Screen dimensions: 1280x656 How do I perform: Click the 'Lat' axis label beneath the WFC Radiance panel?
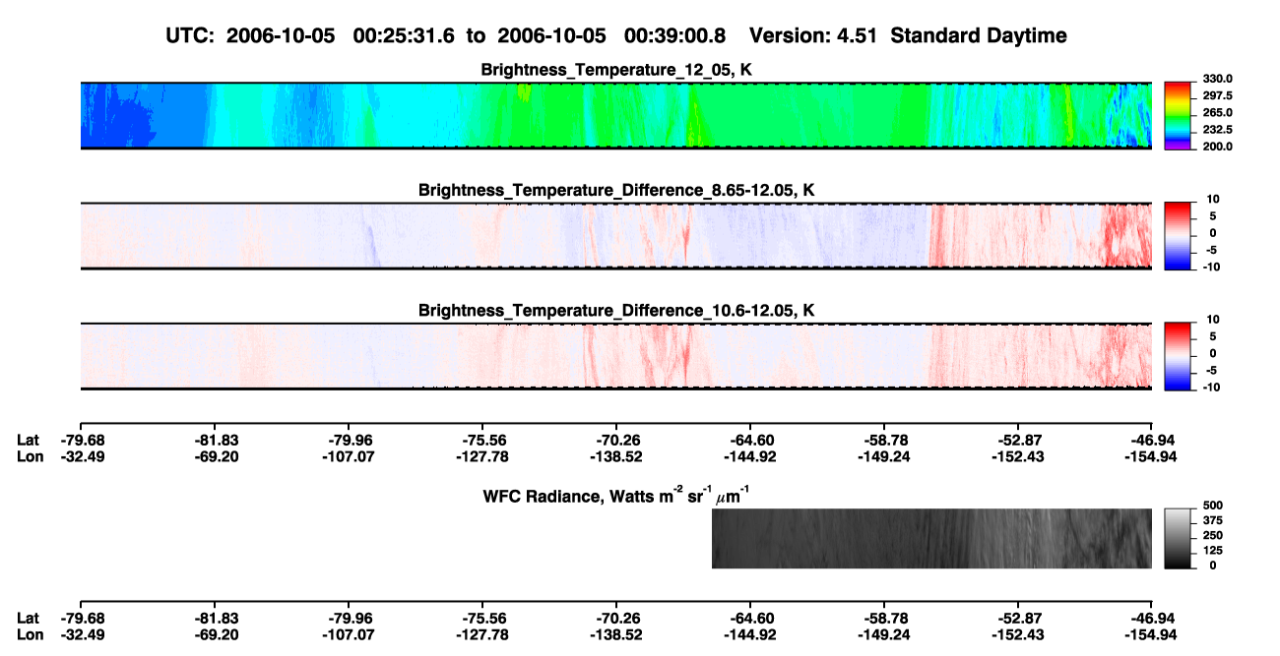[x=28, y=618]
